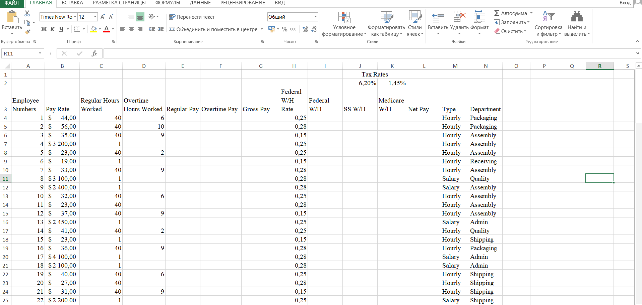
Task: Click the Paste clipboard icon
Action: pyautogui.click(x=12, y=17)
